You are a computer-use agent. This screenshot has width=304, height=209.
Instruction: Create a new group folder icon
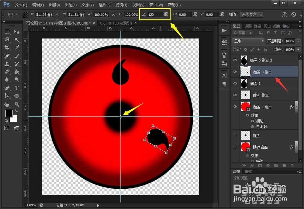[x=276, y=166]
